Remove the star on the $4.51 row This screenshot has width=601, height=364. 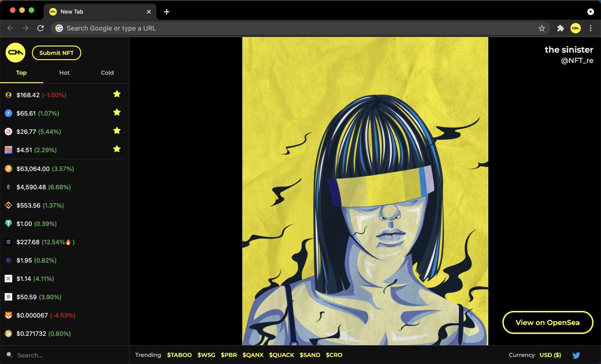pyautogui.click(x=117, y=149)
